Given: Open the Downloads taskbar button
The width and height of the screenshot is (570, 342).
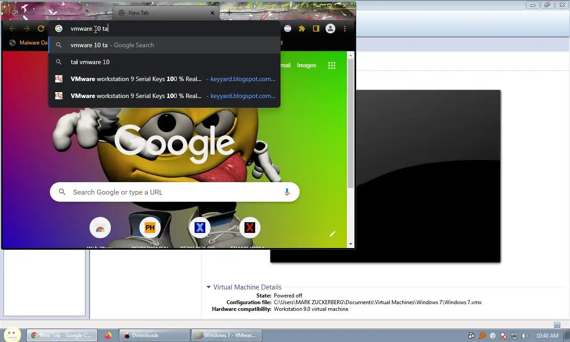Looking at the screenshot, I should point(155,335).
